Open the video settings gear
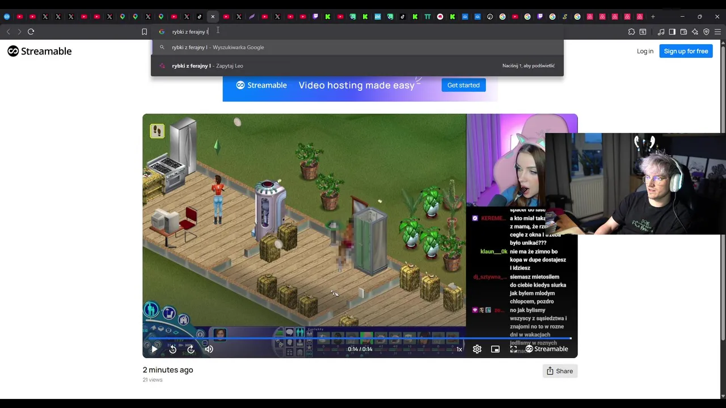 477,349
